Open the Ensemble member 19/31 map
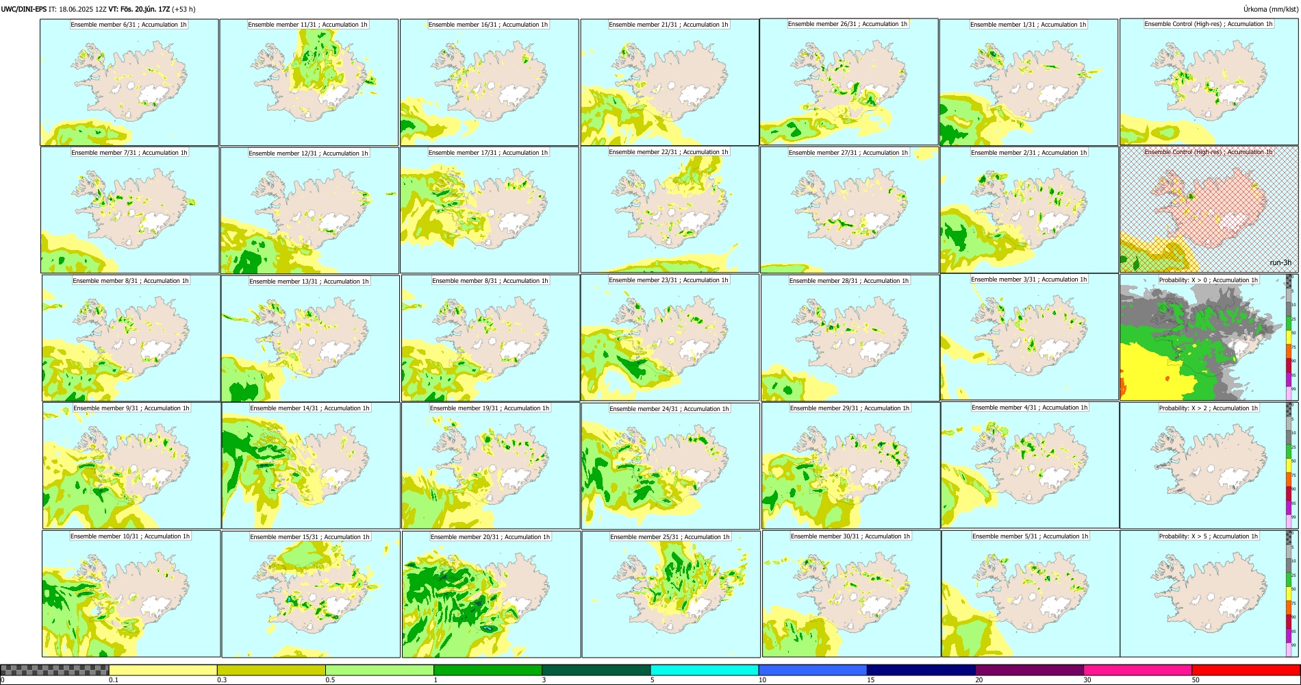Viewport: 1301px width, 685px height. pos(490,466)
